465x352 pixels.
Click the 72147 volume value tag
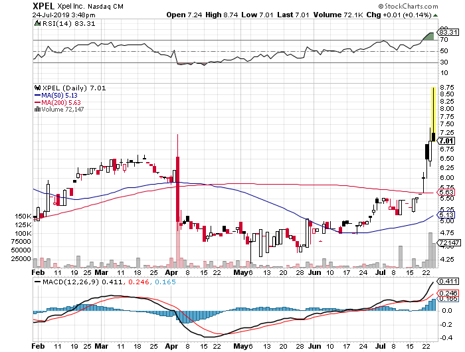[x=448, y=242]
